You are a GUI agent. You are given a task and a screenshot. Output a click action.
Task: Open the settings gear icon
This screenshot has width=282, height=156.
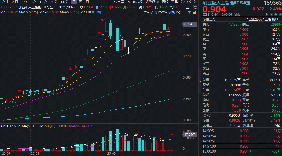(x=183, y=2)
